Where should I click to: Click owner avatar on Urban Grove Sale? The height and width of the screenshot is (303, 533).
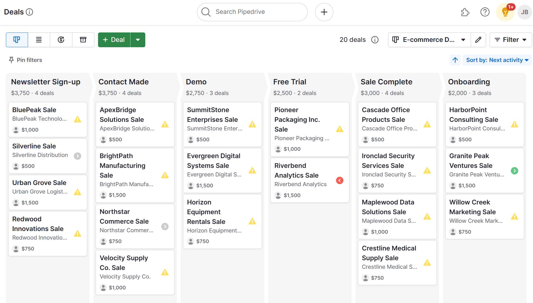tap(16, 203)
